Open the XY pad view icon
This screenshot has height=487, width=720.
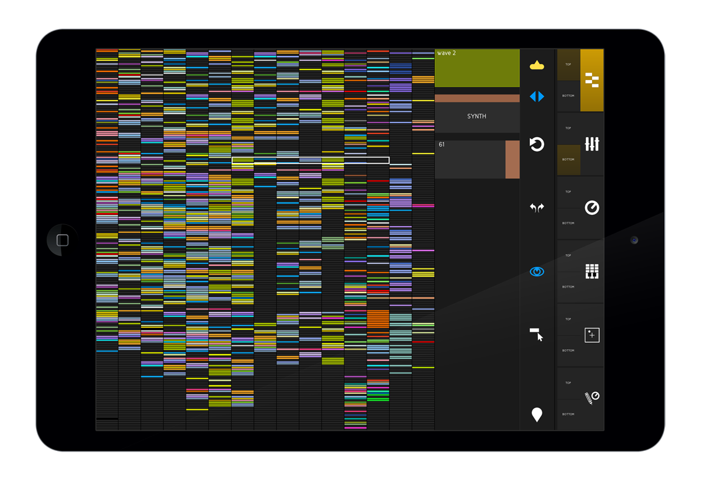click(x=592, y=335)
